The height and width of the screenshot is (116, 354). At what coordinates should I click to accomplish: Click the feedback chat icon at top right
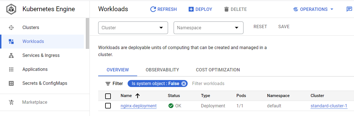(x=349, y=9)
